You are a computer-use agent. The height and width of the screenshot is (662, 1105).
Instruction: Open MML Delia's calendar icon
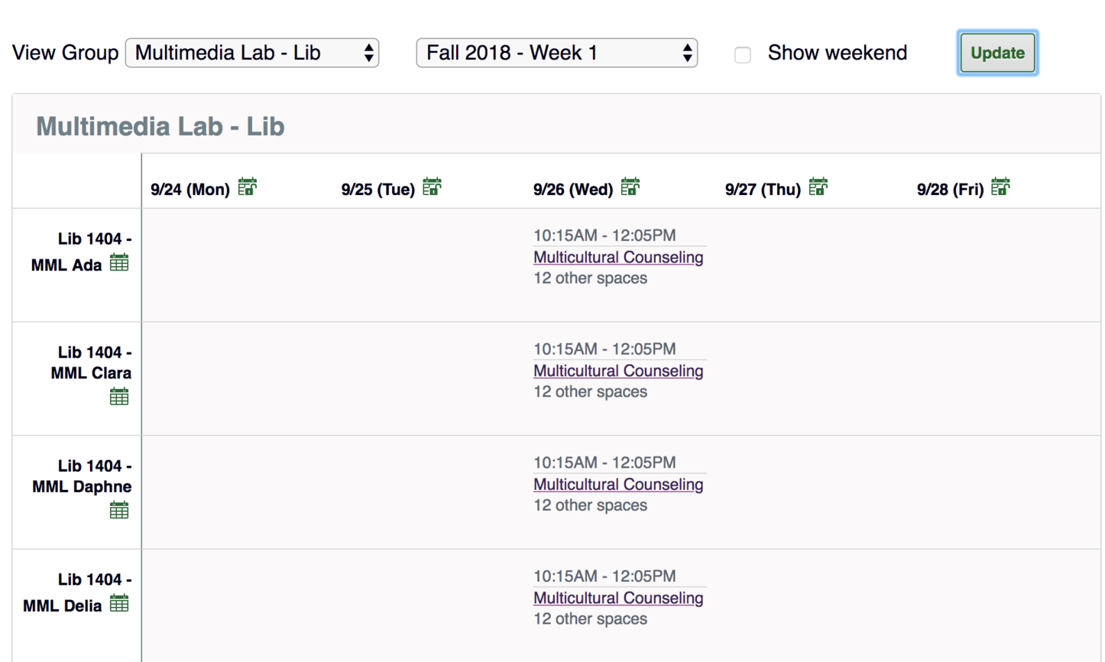pos(119,603)
